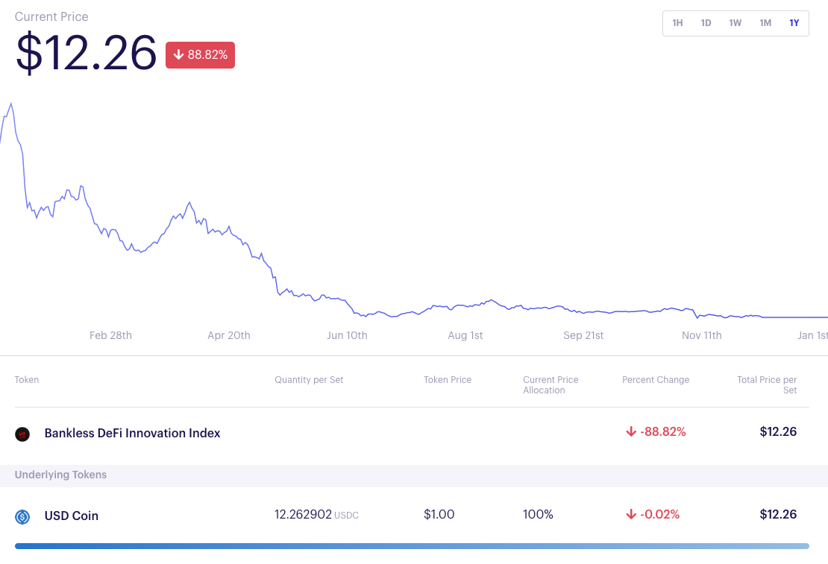
Task: Open the USD Coin token name
Action: [72, 516]
